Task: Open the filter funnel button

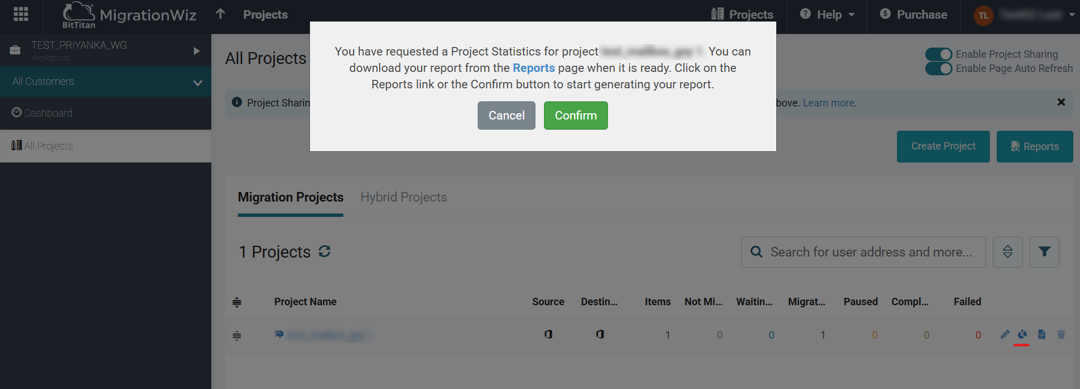Action: 1044,252
